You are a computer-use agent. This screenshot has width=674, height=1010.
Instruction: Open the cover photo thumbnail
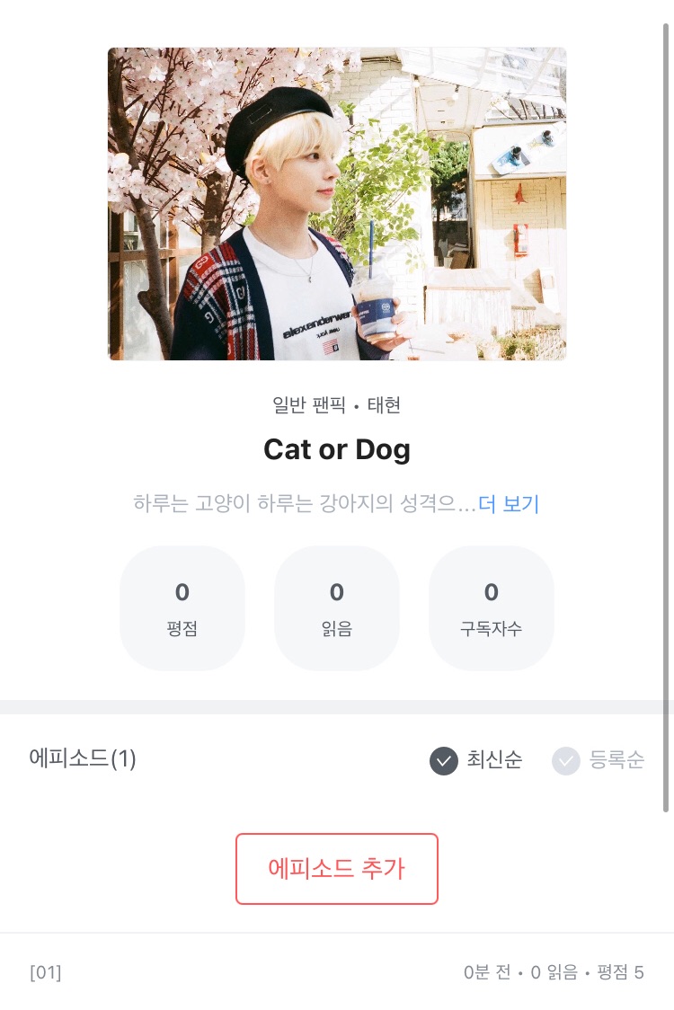coord(337,204)
